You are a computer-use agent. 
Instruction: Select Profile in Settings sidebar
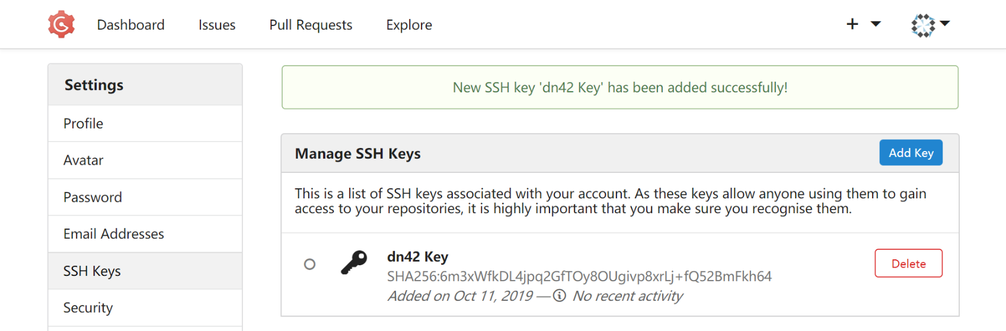(145, 124)
